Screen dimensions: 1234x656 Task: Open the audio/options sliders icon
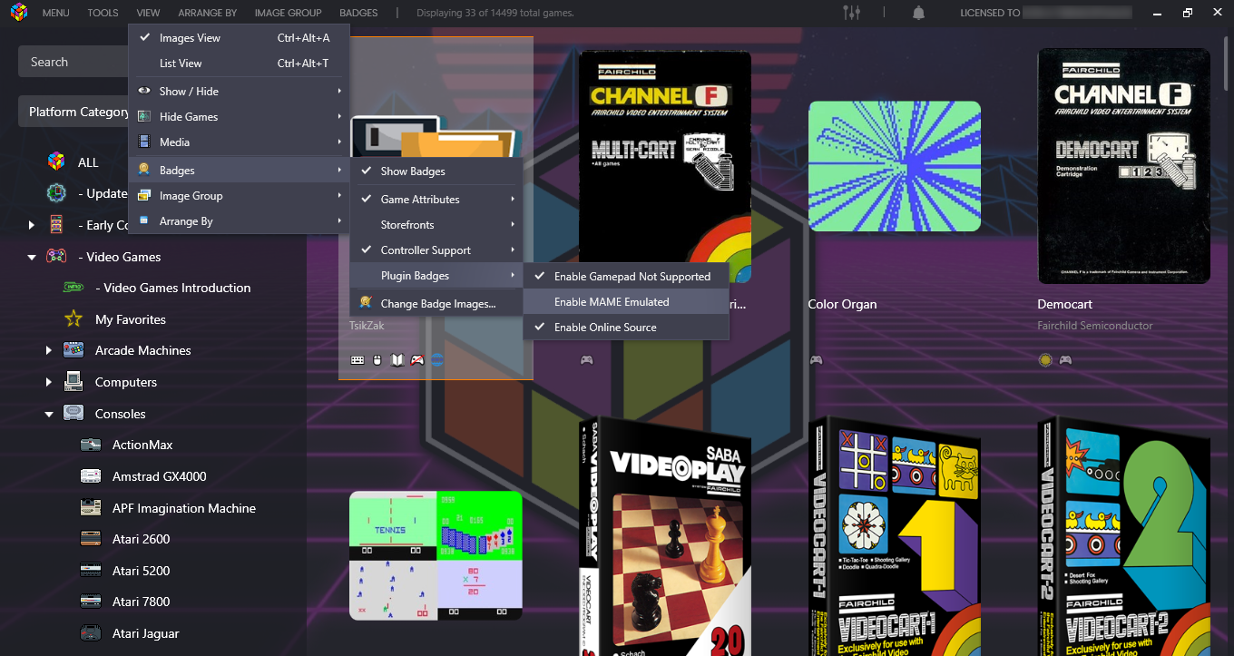851,13
